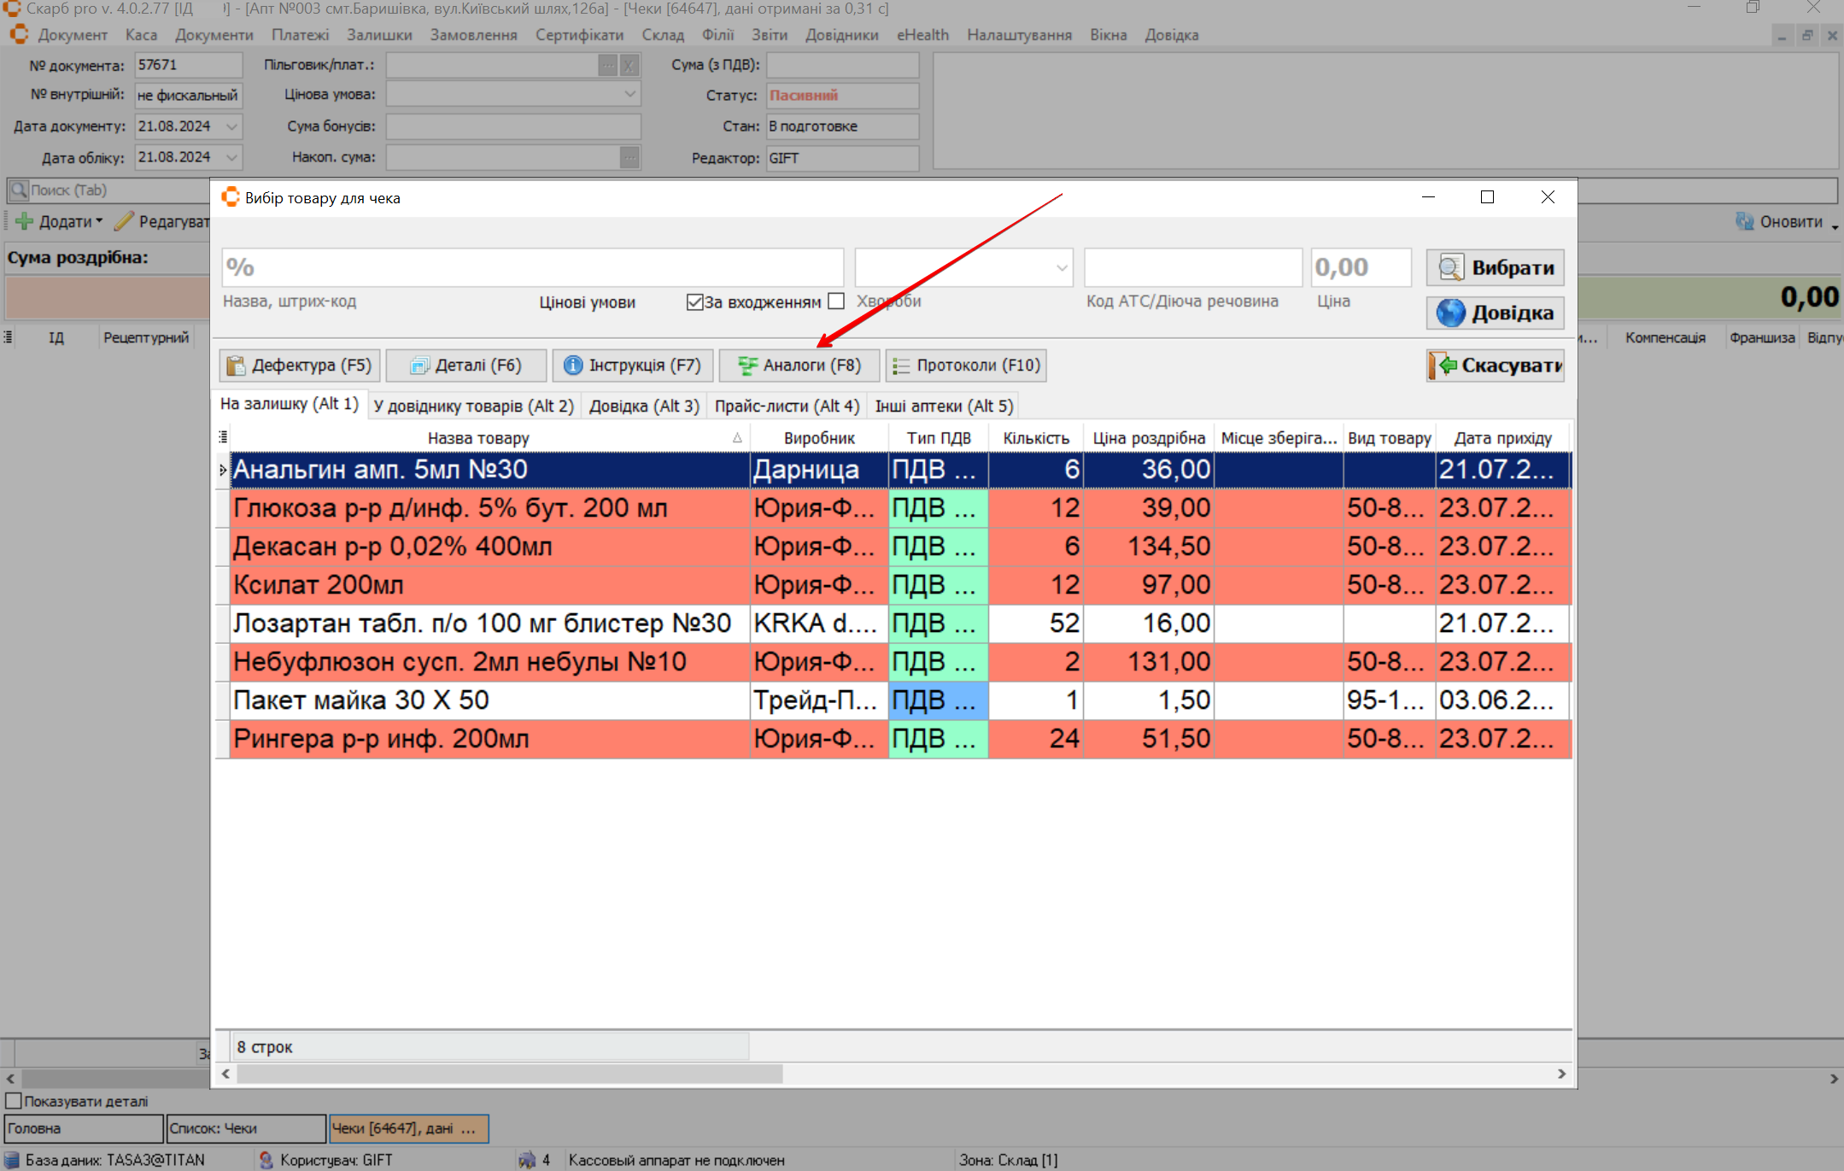The height and width of the screenshot is (1171, 1844).
Task: Check Показувати деталі option
Action: point(14,1101)
